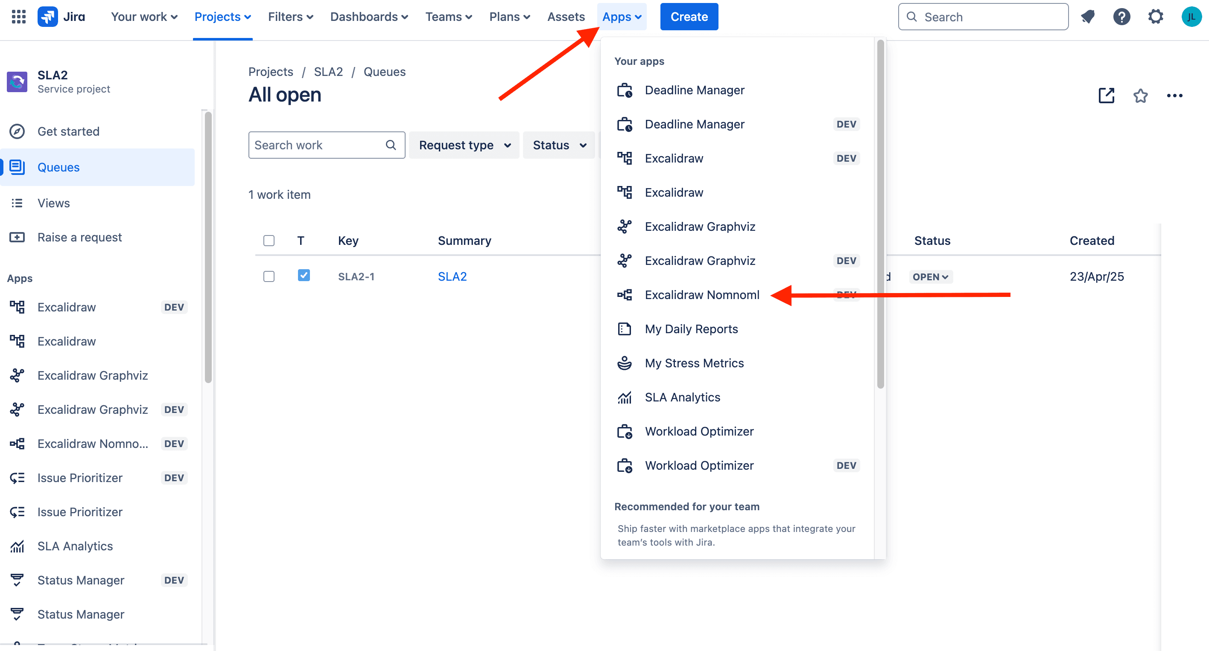Click the blue Create button
Image resolution: width=1209 pixels, height=651 pixels.
(689, 17)
